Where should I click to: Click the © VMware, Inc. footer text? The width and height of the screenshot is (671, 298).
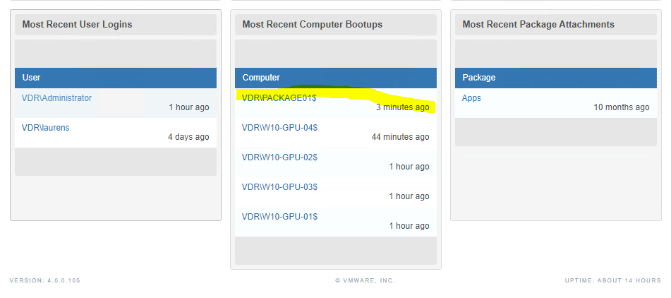(365, 280)
